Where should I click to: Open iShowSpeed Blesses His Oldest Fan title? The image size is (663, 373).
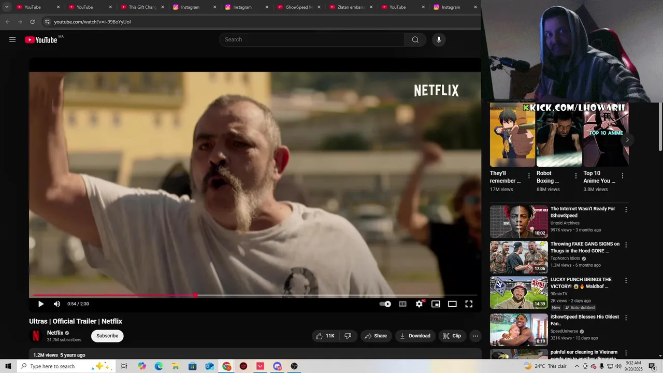pos(585,320)
